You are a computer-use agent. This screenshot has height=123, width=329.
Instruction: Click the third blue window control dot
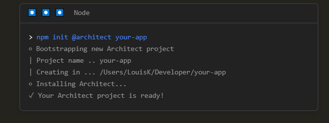click(60, 12)
